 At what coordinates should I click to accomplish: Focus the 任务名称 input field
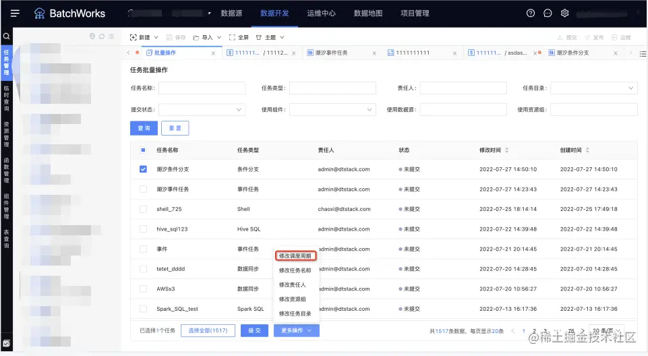202,88
